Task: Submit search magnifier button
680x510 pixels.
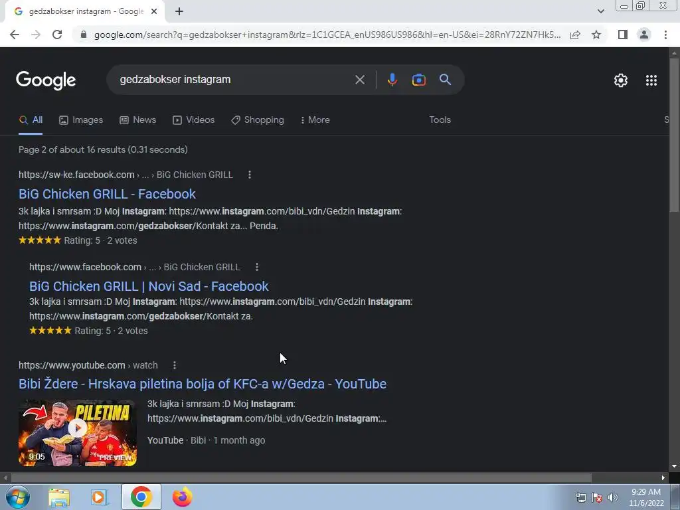Action: click(445, 80)
